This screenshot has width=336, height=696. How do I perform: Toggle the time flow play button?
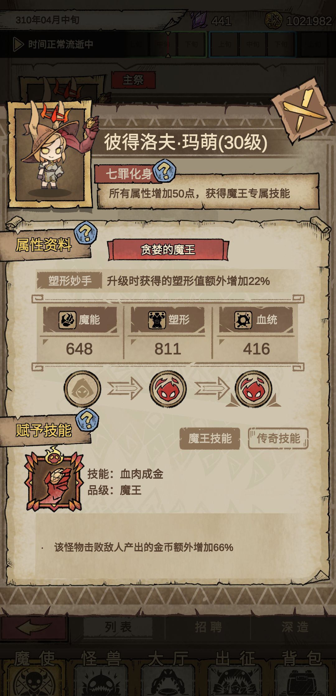18,44
